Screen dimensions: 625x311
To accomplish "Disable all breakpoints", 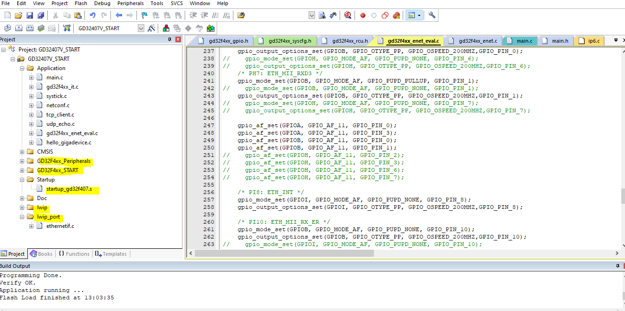I will click(x=385, y=15).
